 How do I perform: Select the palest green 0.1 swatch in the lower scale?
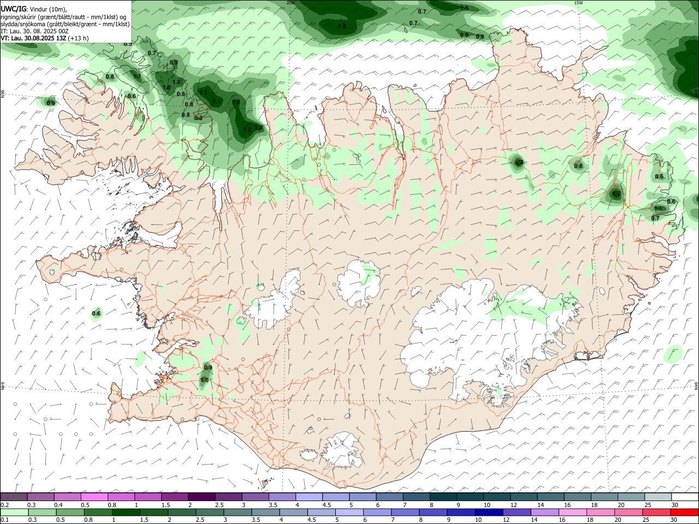click(x=14, y=513)
